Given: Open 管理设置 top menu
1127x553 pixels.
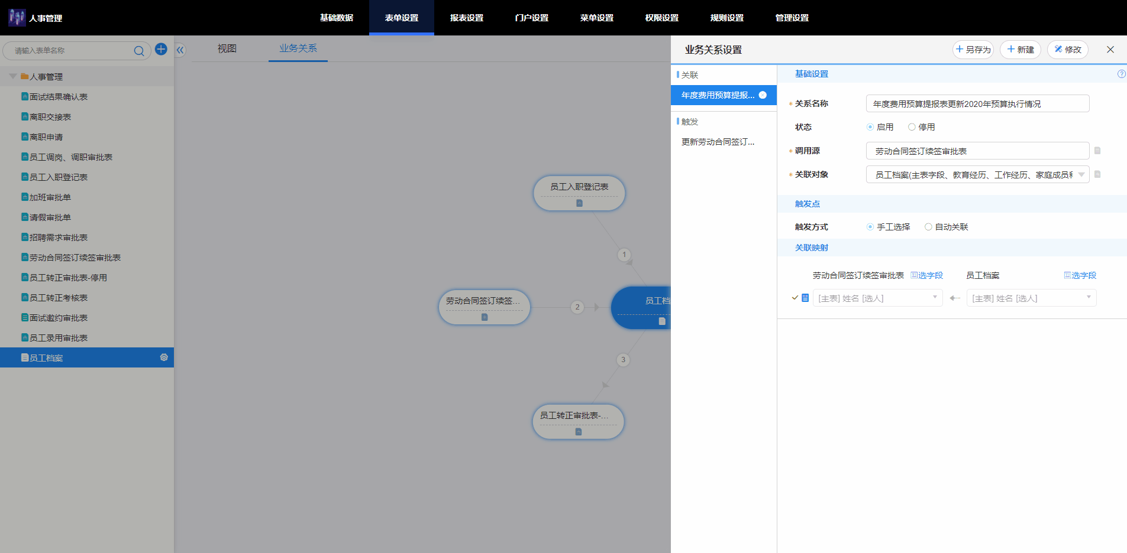Looking at the screenshot, I should click(792, 18).
